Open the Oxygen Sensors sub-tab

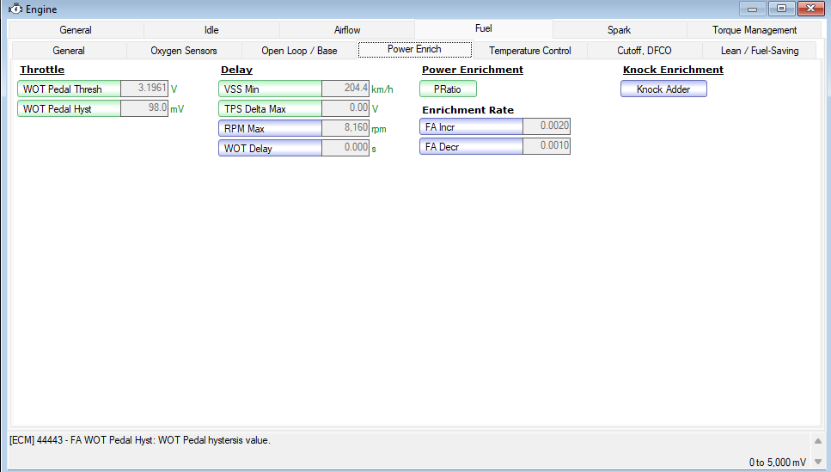click(x=183, y=51)
